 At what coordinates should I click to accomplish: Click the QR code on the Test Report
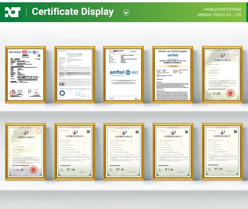pos(39,55)
